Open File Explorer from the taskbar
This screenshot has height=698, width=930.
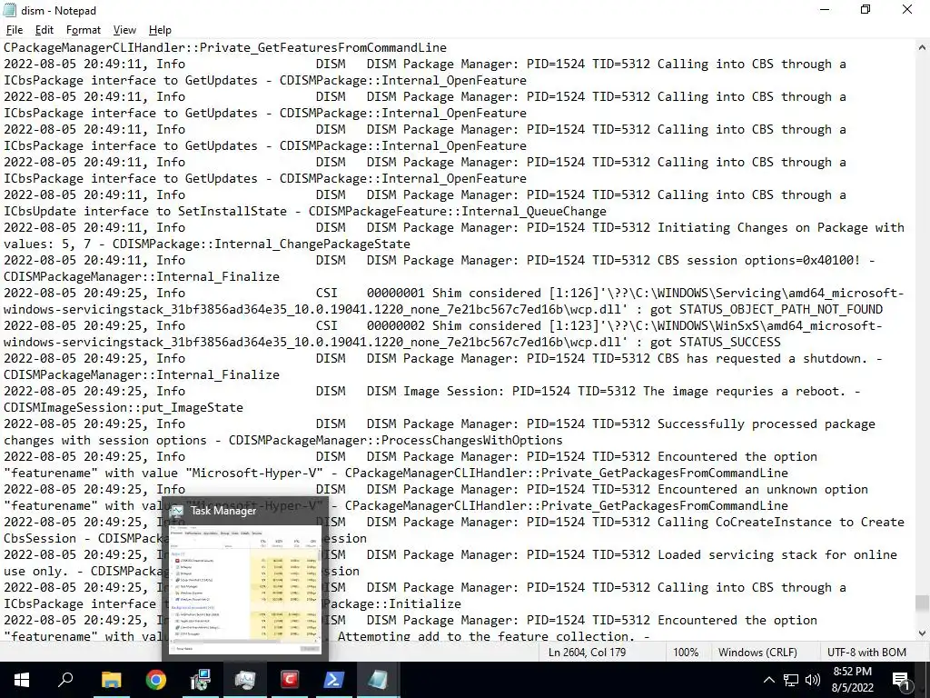(111, 680)
